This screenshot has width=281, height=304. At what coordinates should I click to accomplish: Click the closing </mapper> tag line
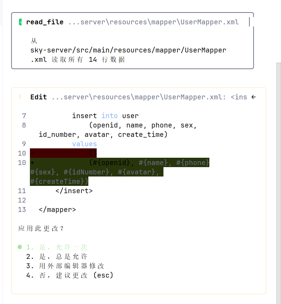(x=57, y=209)
